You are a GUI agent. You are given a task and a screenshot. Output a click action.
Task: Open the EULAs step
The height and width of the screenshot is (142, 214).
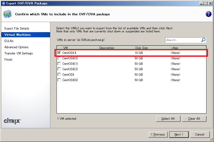tap(9, 41)
